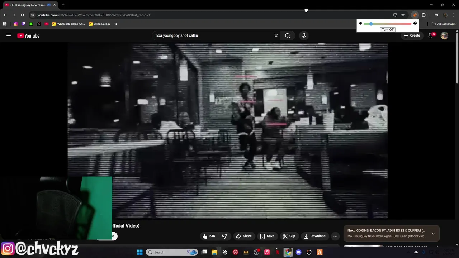459x258 pixels.
Task: Reload the current page
Action: [22, 15]
